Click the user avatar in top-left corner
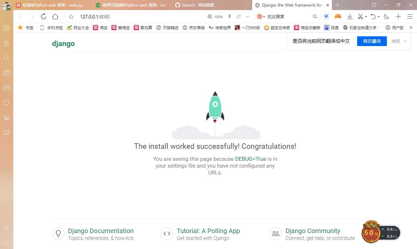This screenshot has height=249, width=417. [x=6, y=6]
